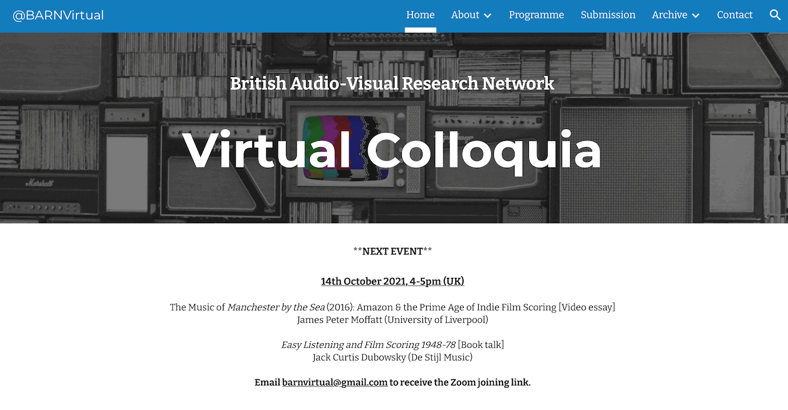Navigate to the Submission page
Screen dimensions: 788x410
coord(608,15)
